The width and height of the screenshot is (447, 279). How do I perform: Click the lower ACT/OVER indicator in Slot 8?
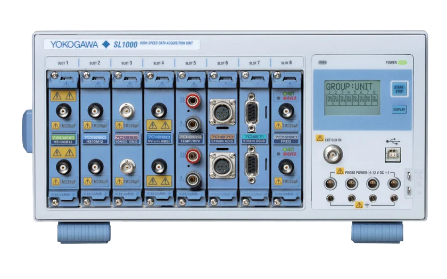coord(286,151)
